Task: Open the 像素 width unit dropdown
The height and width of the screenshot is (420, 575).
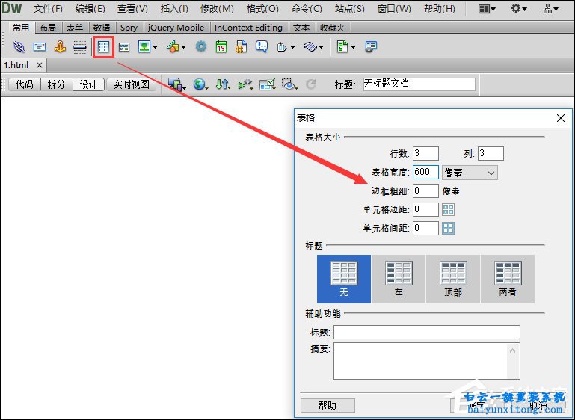Action: click(470, 173)
